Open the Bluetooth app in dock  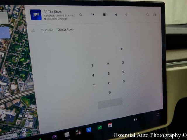click(89, 130)
